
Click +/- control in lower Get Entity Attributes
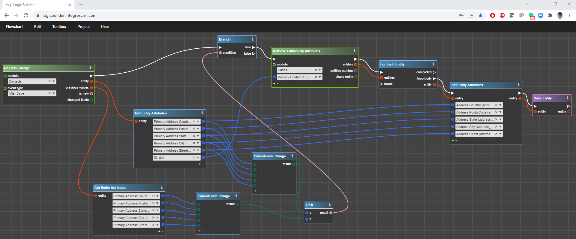(x=161, y=231)
